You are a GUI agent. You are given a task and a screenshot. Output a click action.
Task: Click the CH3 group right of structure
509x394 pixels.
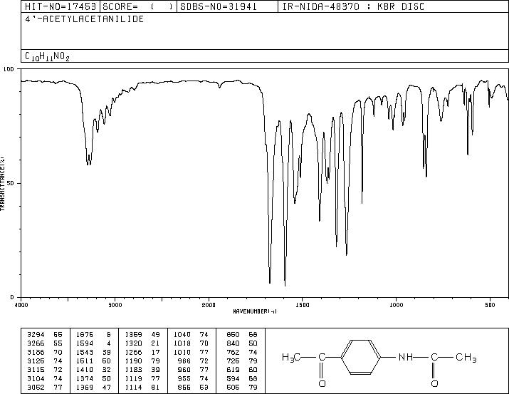click(466, 358)
